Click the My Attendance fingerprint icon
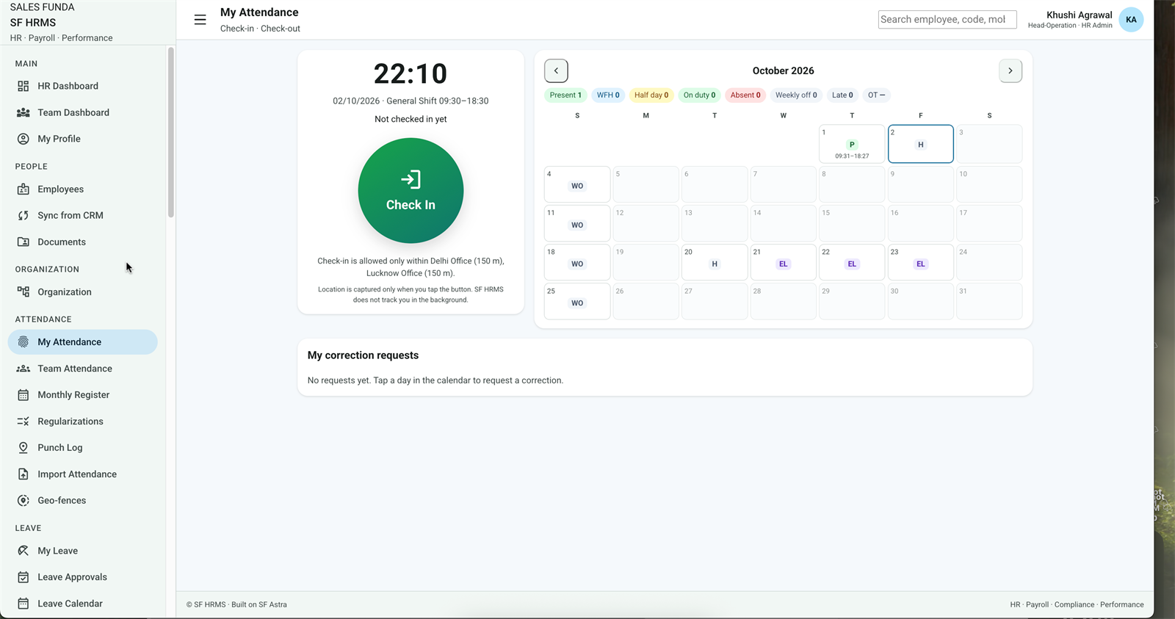The height and width of the screenshot is (619, 1175). click(23, 342)
